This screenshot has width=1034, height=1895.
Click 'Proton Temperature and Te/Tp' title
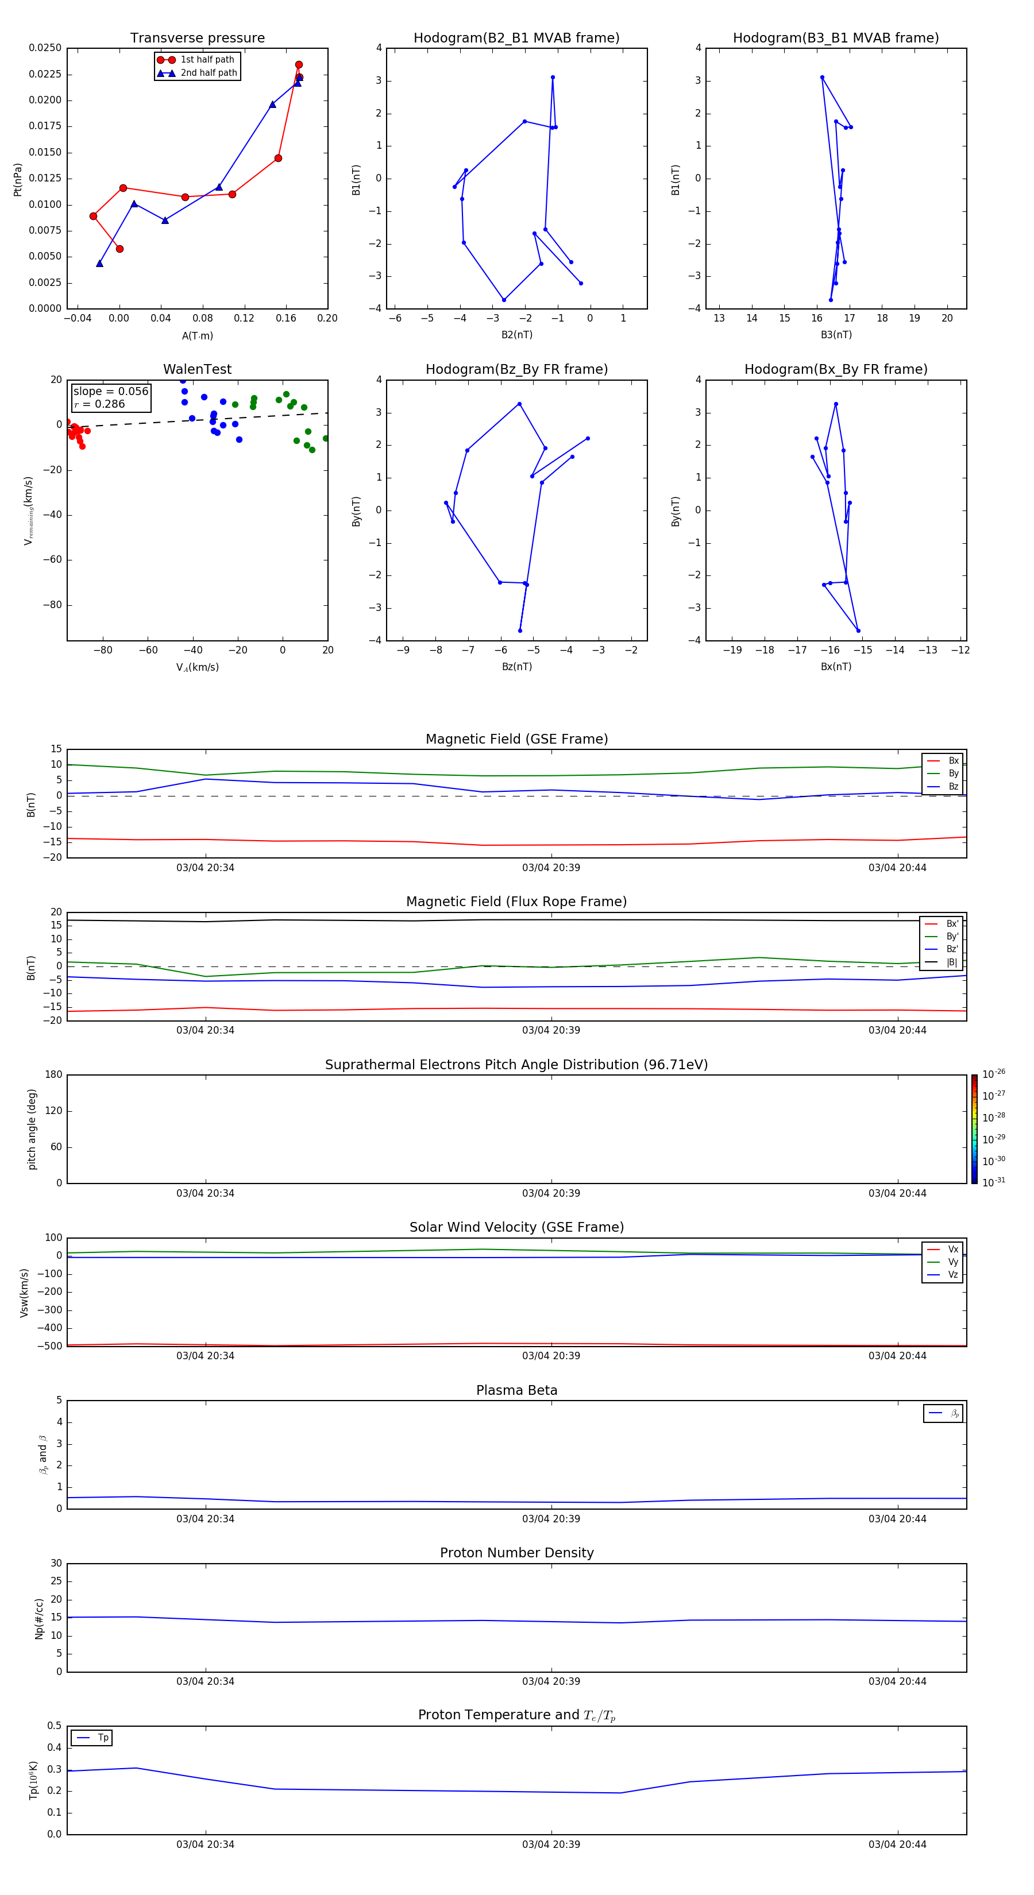[x=516, y=1715]
